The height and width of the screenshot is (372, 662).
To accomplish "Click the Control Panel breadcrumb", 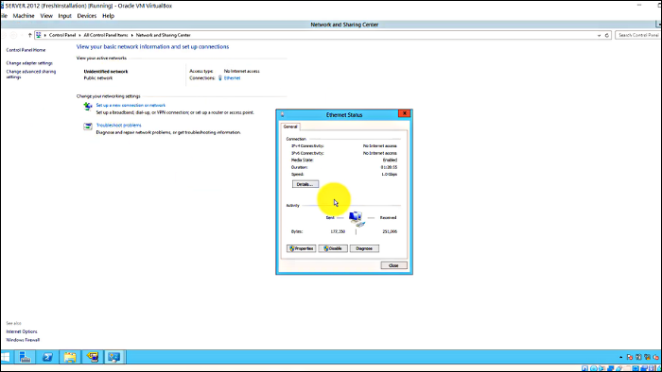I will 62,35.
